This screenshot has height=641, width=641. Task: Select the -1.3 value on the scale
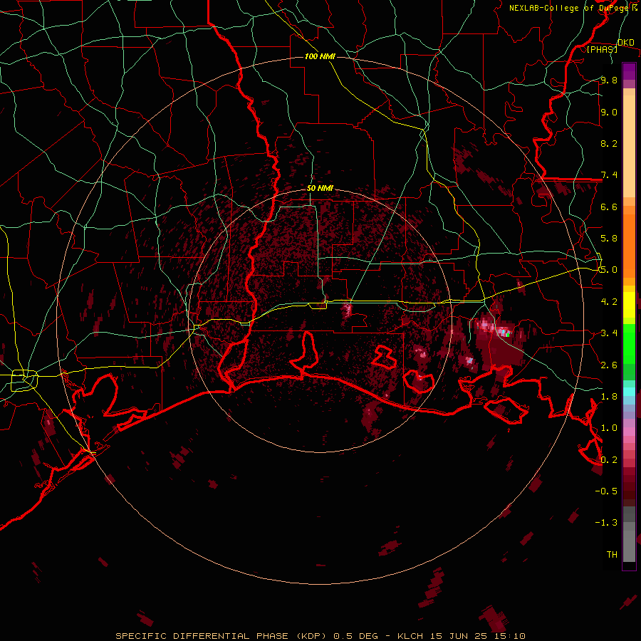[x=606, y=523]
